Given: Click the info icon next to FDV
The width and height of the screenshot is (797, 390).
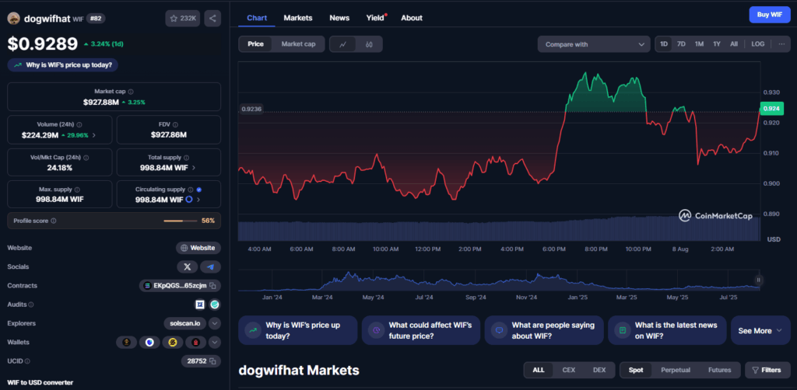Looking at the screenshot, I should tap(175, 124).
